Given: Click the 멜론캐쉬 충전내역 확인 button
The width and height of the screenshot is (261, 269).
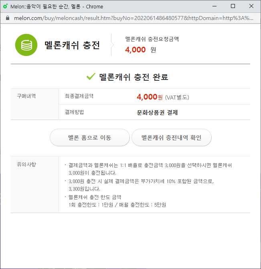Looking at the screenshot, I should [x=171, y=137].
